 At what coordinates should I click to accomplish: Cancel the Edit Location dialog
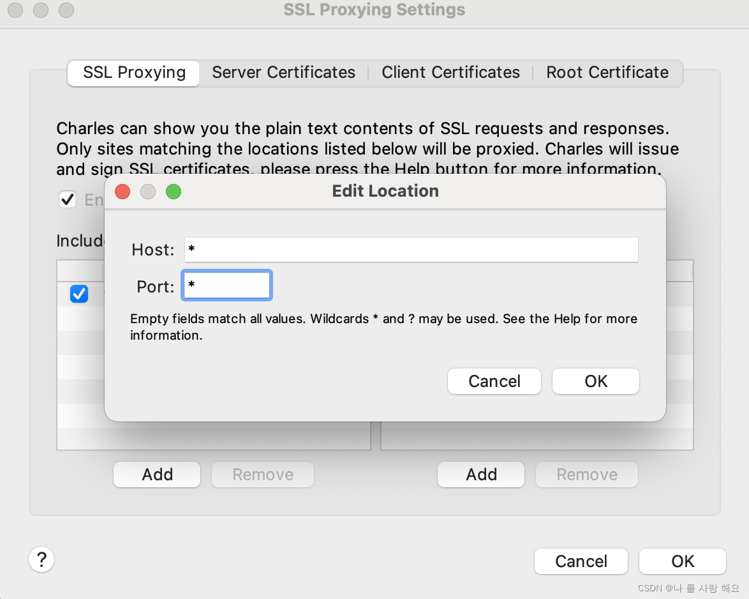[x=494, y=381]
